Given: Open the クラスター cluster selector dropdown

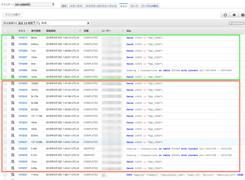Looking at the screenshot, I should pos(34,4).
